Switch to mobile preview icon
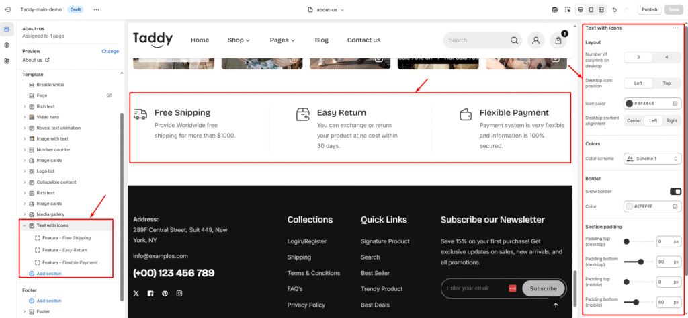Image resolution: width=688 pixels, height=318 pixels. coord(591,9)
